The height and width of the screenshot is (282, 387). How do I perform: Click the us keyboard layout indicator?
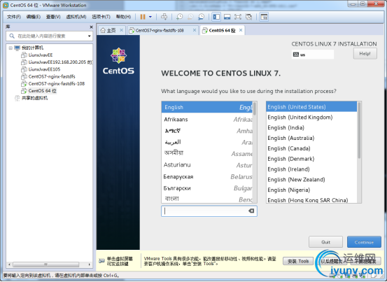pyautogui.click(x=313, y=55)
